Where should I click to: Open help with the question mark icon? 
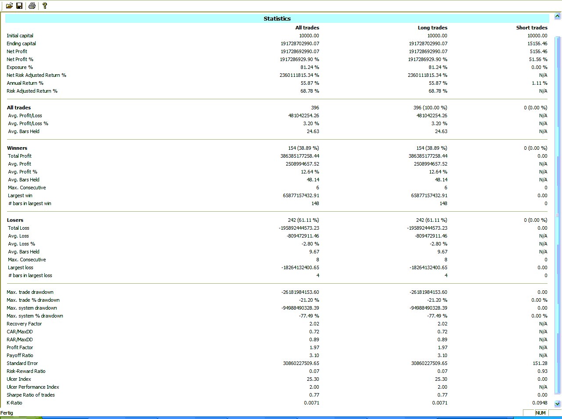(45, 6)
